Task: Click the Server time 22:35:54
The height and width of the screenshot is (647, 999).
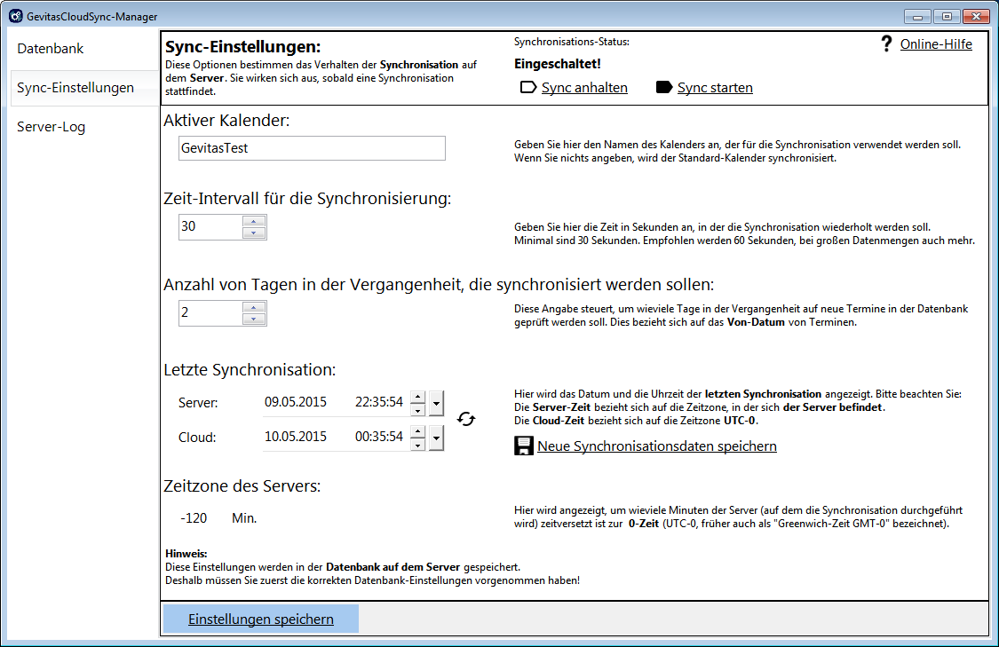Action: [x=379, y=402]
